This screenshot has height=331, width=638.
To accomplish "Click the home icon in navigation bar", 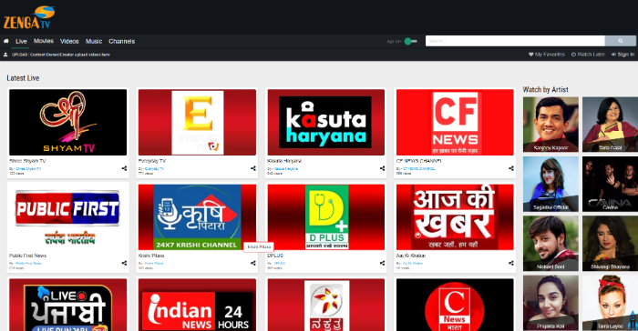I will (x=6, y=41).
